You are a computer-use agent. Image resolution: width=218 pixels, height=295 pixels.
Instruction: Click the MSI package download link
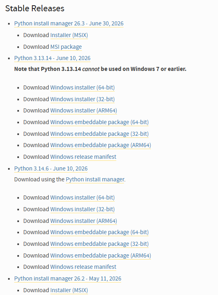(66, 47)
